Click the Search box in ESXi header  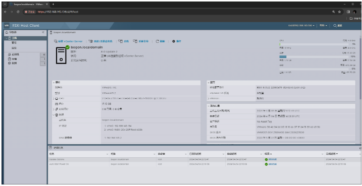tap(338, 26)
